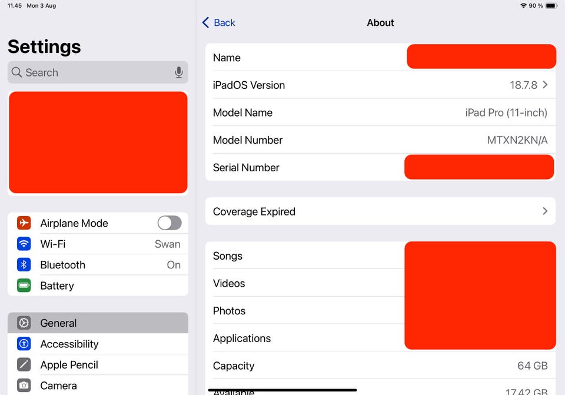Tap the Videos row label
This screenshot has height=395, width=565.
(x=229, y=283)
